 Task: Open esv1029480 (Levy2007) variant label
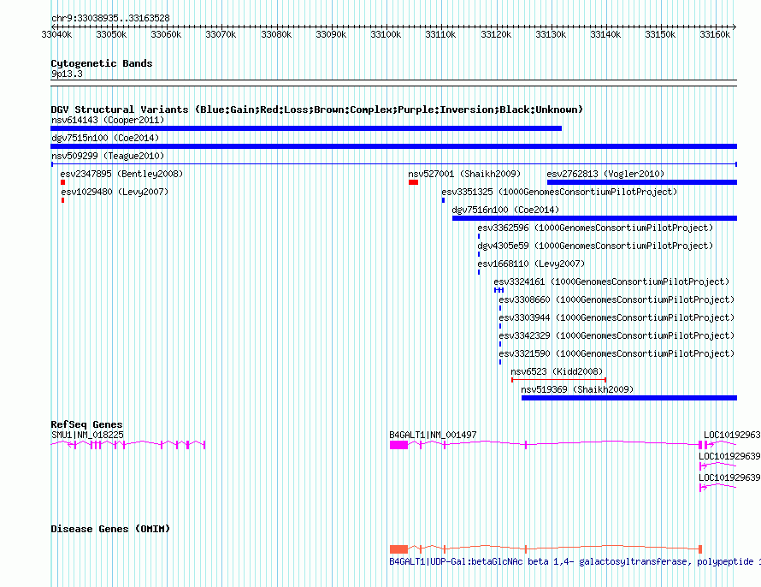115,192
